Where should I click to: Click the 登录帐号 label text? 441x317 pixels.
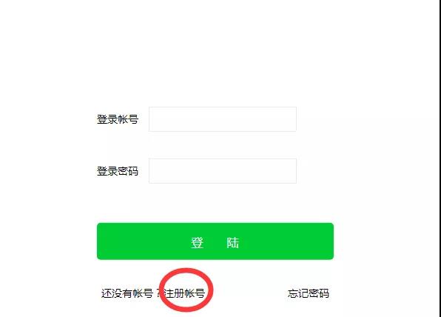click(118, 119)
